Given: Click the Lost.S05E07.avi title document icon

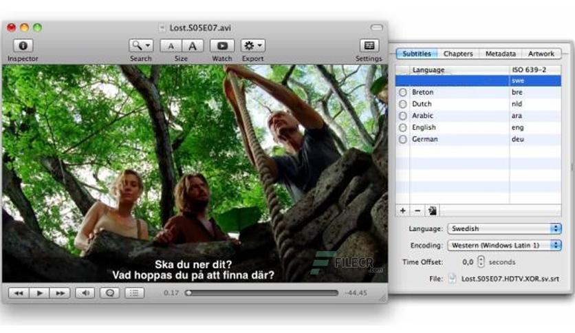Looking at the screenshot, I should point(162,28).
